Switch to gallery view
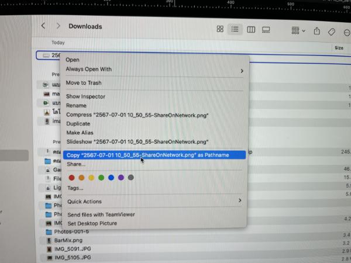 click(266, 30)
